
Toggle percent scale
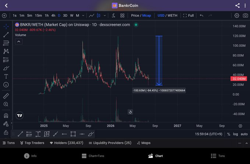(x=229, y=134)
